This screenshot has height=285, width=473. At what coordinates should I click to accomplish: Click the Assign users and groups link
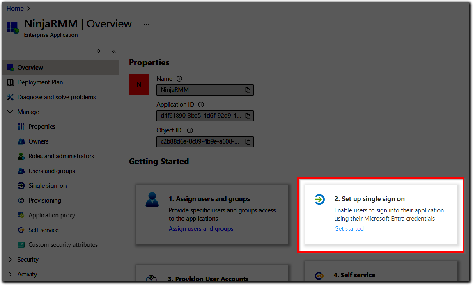click(201, 228)
